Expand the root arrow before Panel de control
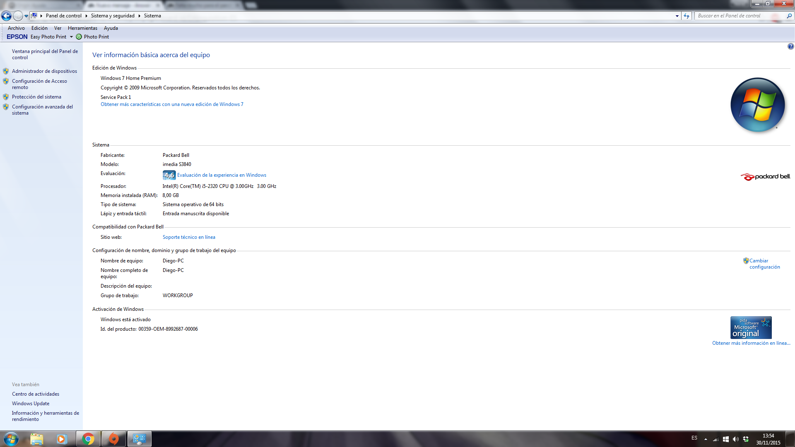Screen dimensions: 795x447 click(41, 16)
